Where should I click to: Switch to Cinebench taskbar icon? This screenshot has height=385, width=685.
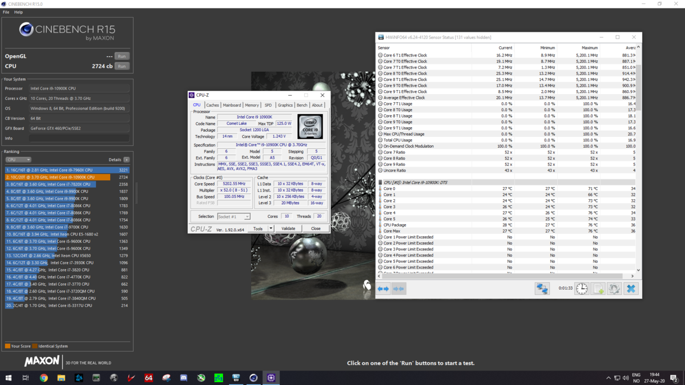253,378
